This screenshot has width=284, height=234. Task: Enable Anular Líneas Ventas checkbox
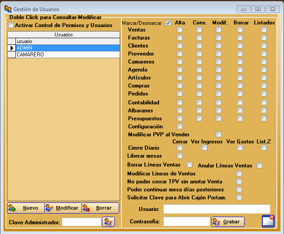(x=259, y=165)
